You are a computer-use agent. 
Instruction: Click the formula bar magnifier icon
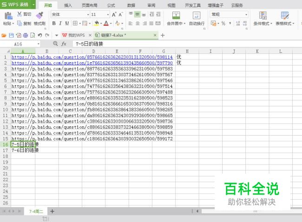click(x=55, y=44)
